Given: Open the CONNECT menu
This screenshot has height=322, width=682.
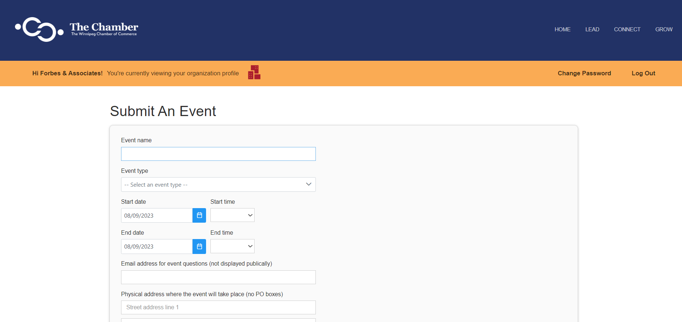Looking at the screenshot, I should tap(627, 29).
